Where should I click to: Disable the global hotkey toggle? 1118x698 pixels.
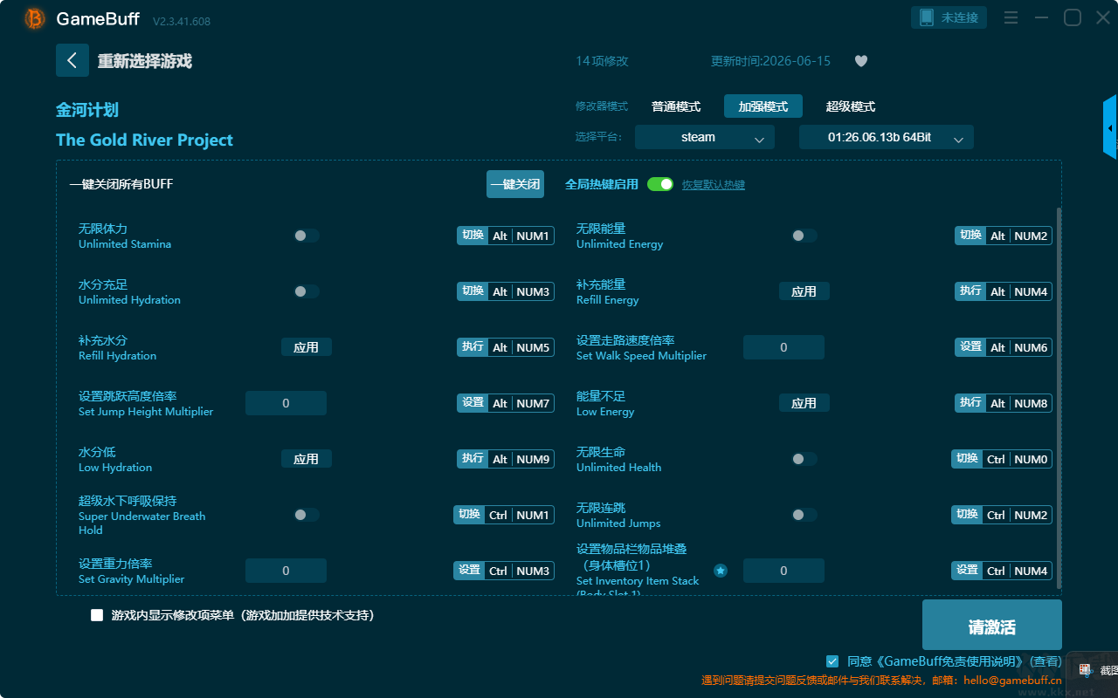[660, 184]
